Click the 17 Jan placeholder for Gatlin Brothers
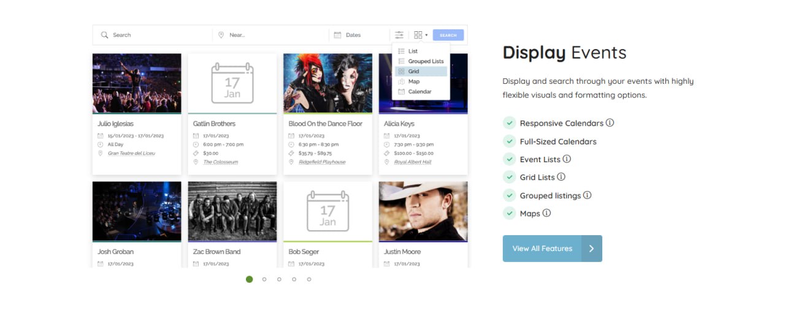This screenshot has height=319, width=785. click(x=232, y=83)
